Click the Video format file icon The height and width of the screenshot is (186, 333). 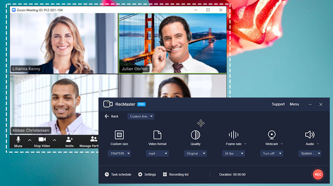(x=157, y=135)
